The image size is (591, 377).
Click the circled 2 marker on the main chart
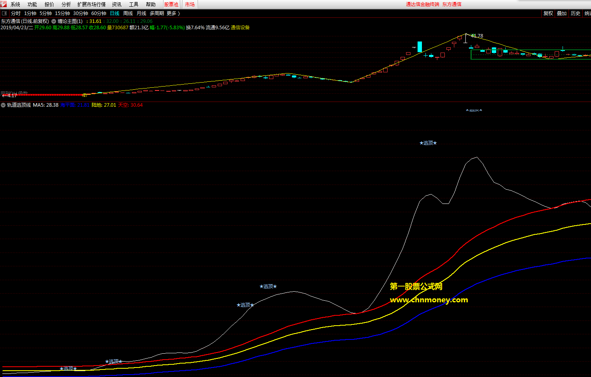85,95
